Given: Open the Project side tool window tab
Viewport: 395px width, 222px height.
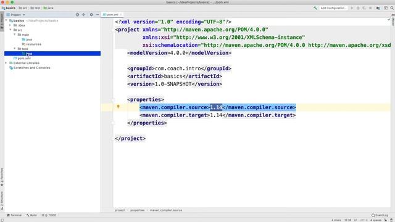Looking at the screenshot, I should [x=2, y=22].
